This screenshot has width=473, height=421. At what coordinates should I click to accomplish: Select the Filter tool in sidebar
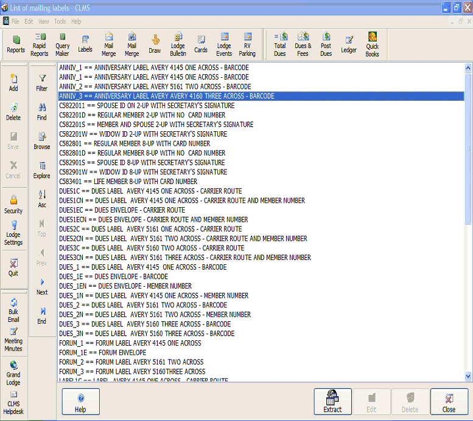click(x=41, y=83)
